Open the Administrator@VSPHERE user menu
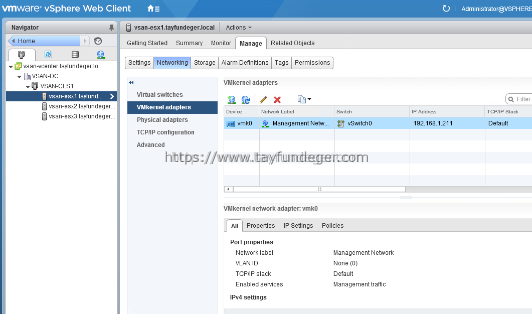 coord(496,9)
